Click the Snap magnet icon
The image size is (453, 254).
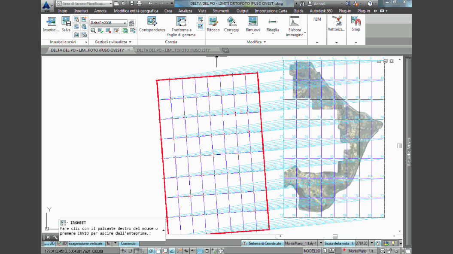pyautogui.click(x=356, y=21)
